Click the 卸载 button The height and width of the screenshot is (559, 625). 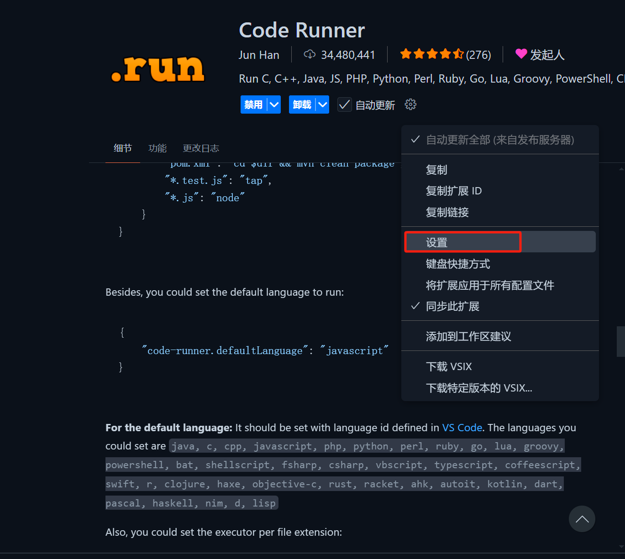pos(302,104)
